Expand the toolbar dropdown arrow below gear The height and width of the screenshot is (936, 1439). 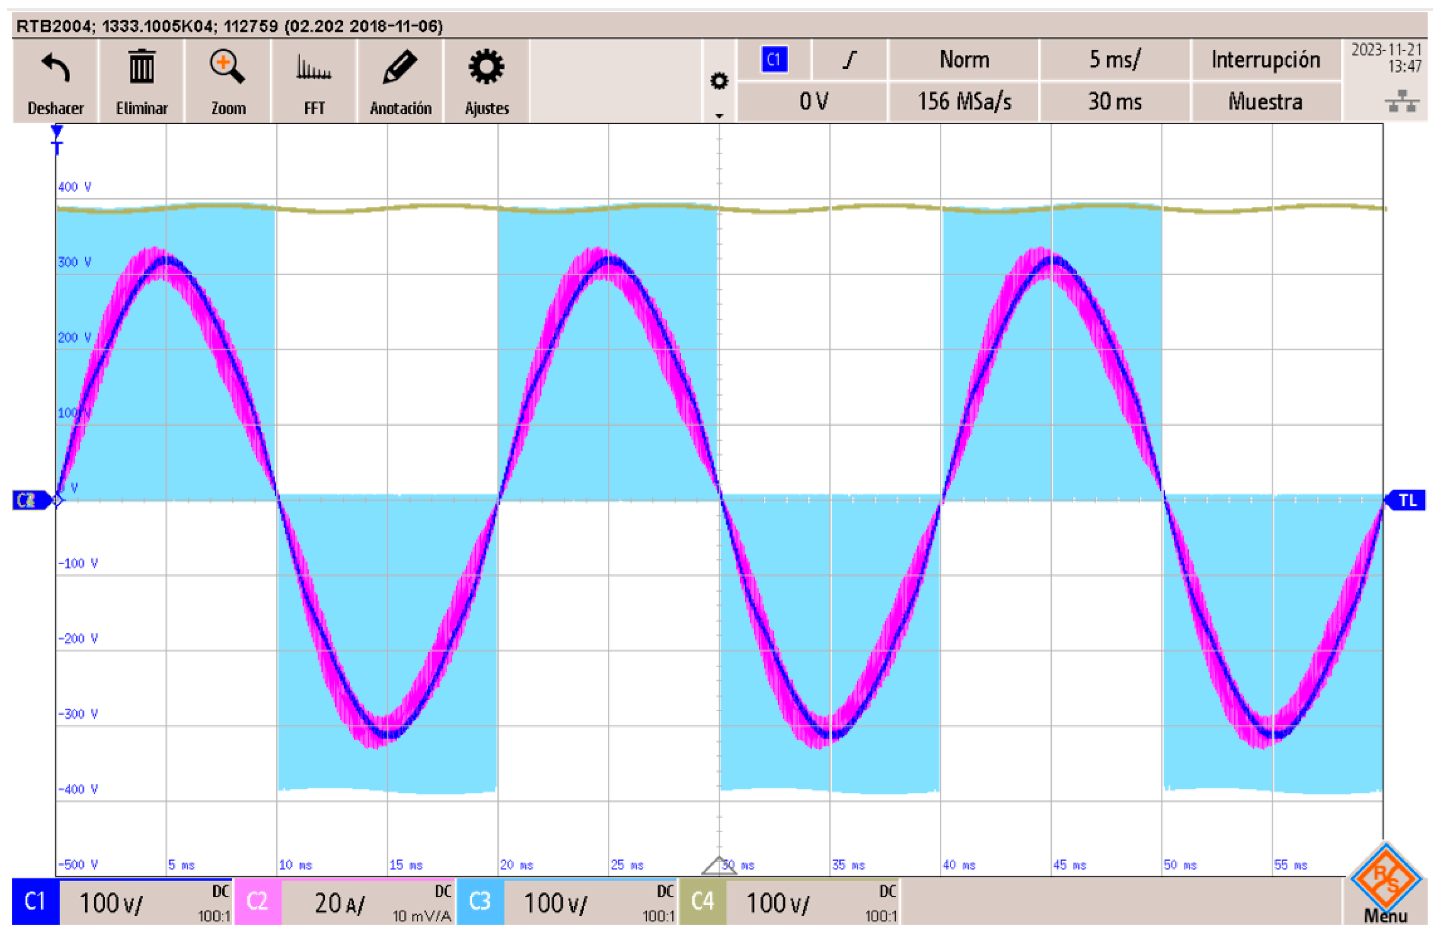coord(719,115)
